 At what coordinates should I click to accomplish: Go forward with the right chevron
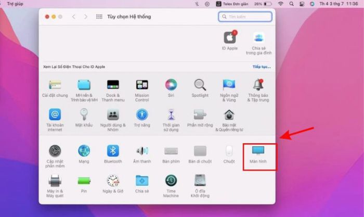point(86,17)
